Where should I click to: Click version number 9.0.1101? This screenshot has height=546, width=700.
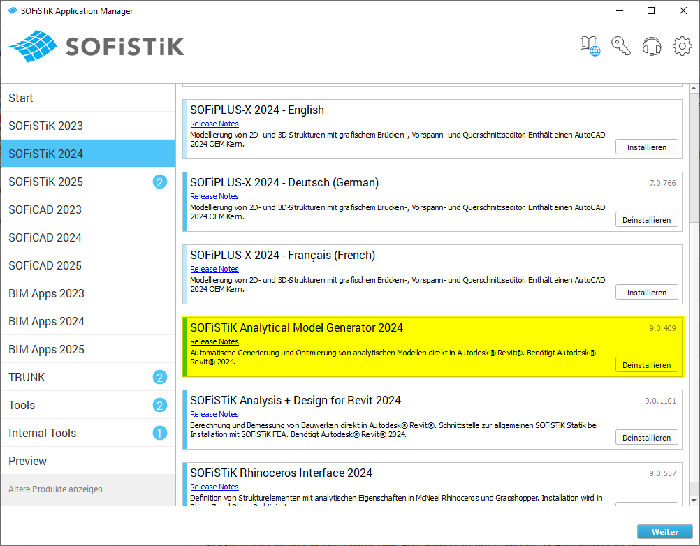pyautogui.click(x=660, y=401)
